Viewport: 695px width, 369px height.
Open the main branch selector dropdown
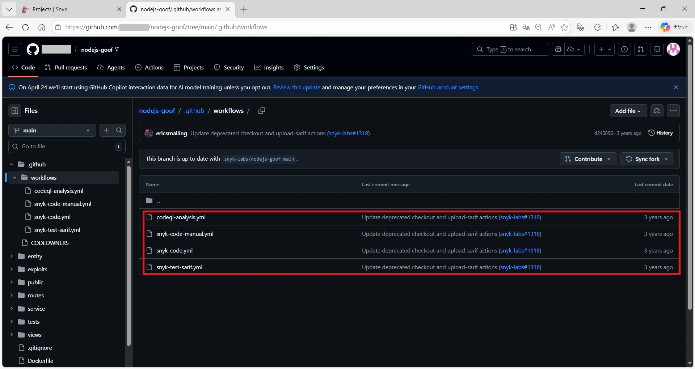coord(52,130)
